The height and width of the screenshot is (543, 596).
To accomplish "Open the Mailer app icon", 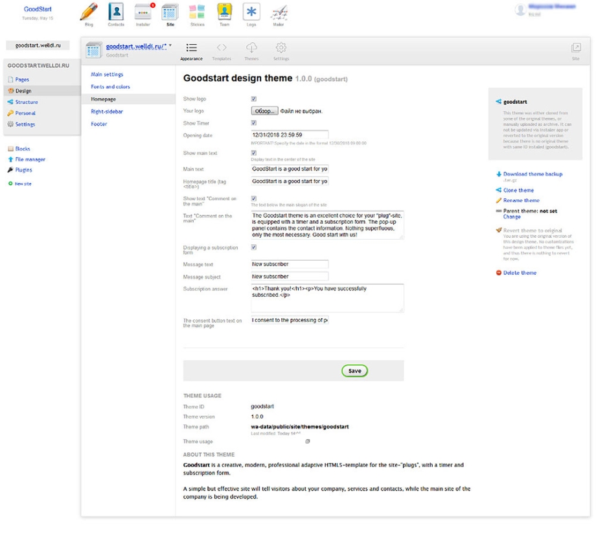I will 279,12.
